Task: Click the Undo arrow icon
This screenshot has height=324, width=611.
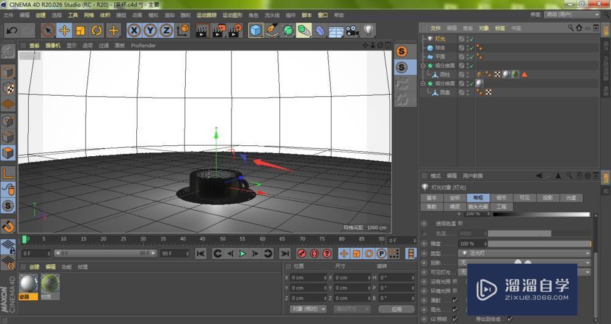Action: pyautogui.click(x=12, y=31)
